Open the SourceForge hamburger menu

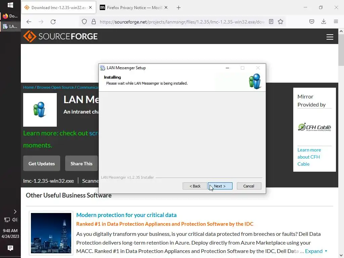click(x=330, y=37)
